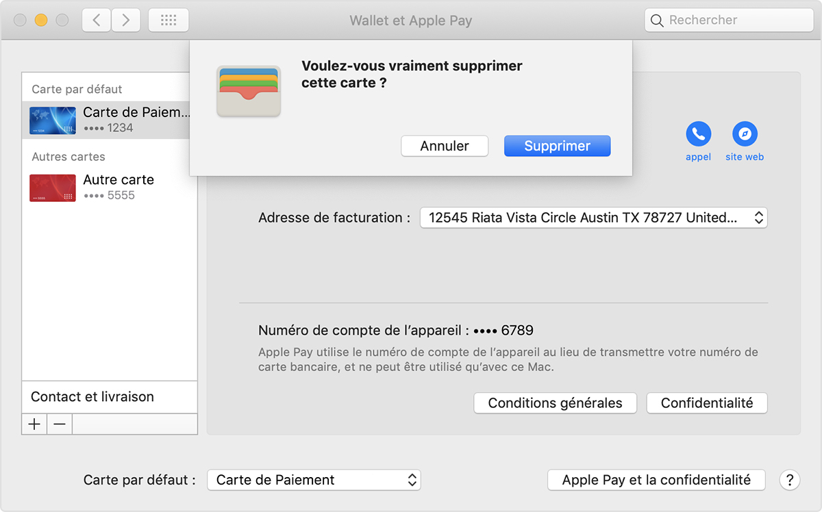
Task: Confirm deletion with Supprimer
Action: pos(557,146)
